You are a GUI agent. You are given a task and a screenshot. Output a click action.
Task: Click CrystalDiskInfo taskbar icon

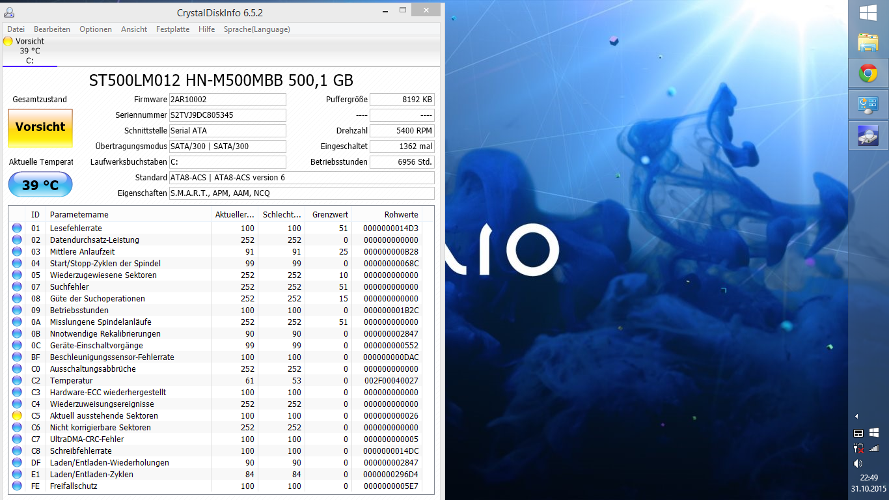point(868,135)
